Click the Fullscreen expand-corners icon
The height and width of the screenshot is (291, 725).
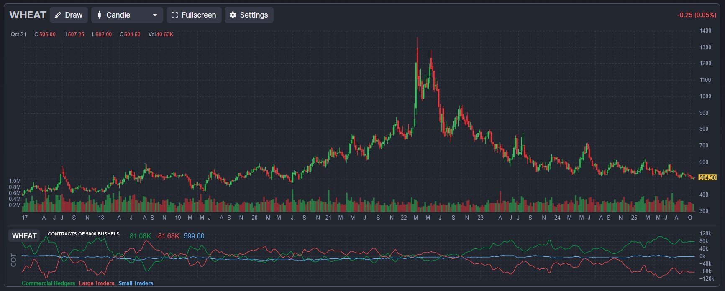coord(175,15)
